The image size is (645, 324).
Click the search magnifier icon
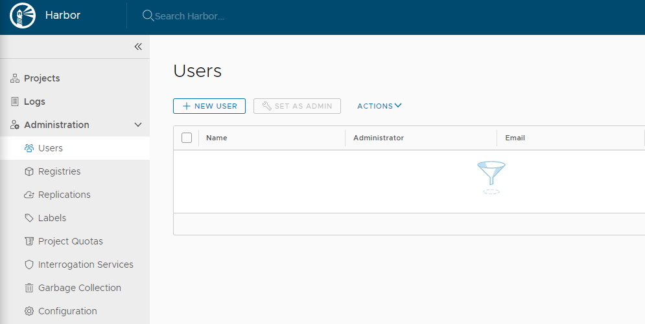pos(148,16)
